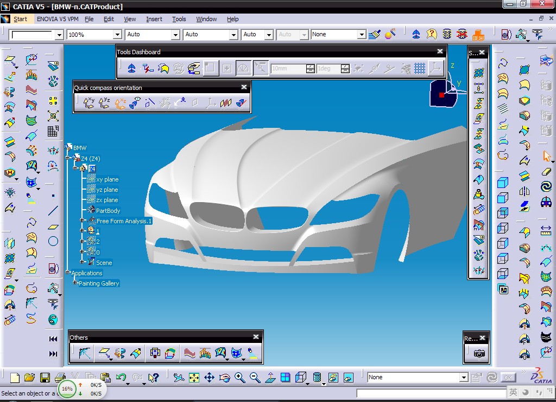Click the 10mm stepper in Tools Dashboard
556x402 pixels.
(310, 68)
